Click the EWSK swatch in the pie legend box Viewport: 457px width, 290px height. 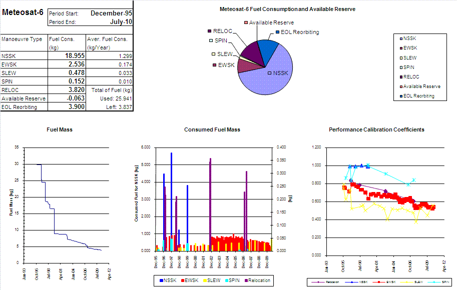[x=401, y=48]
